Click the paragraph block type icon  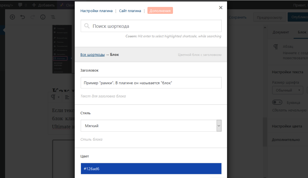pos(53,97)
